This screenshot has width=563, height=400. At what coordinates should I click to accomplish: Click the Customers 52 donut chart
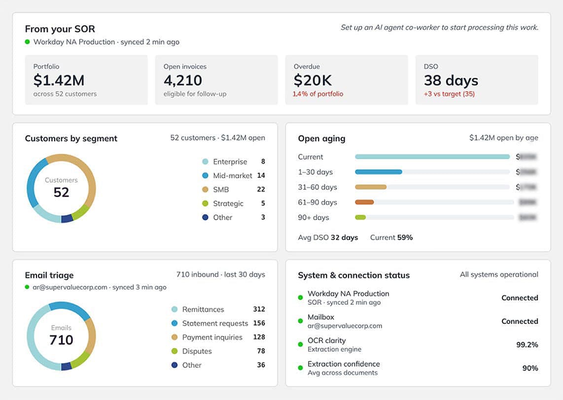point(62,188)
